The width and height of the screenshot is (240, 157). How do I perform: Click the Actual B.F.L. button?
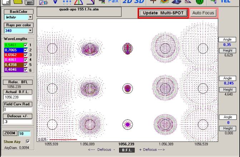coord(18,92)
